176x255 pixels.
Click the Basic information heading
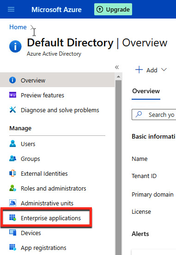coord(153,136)
